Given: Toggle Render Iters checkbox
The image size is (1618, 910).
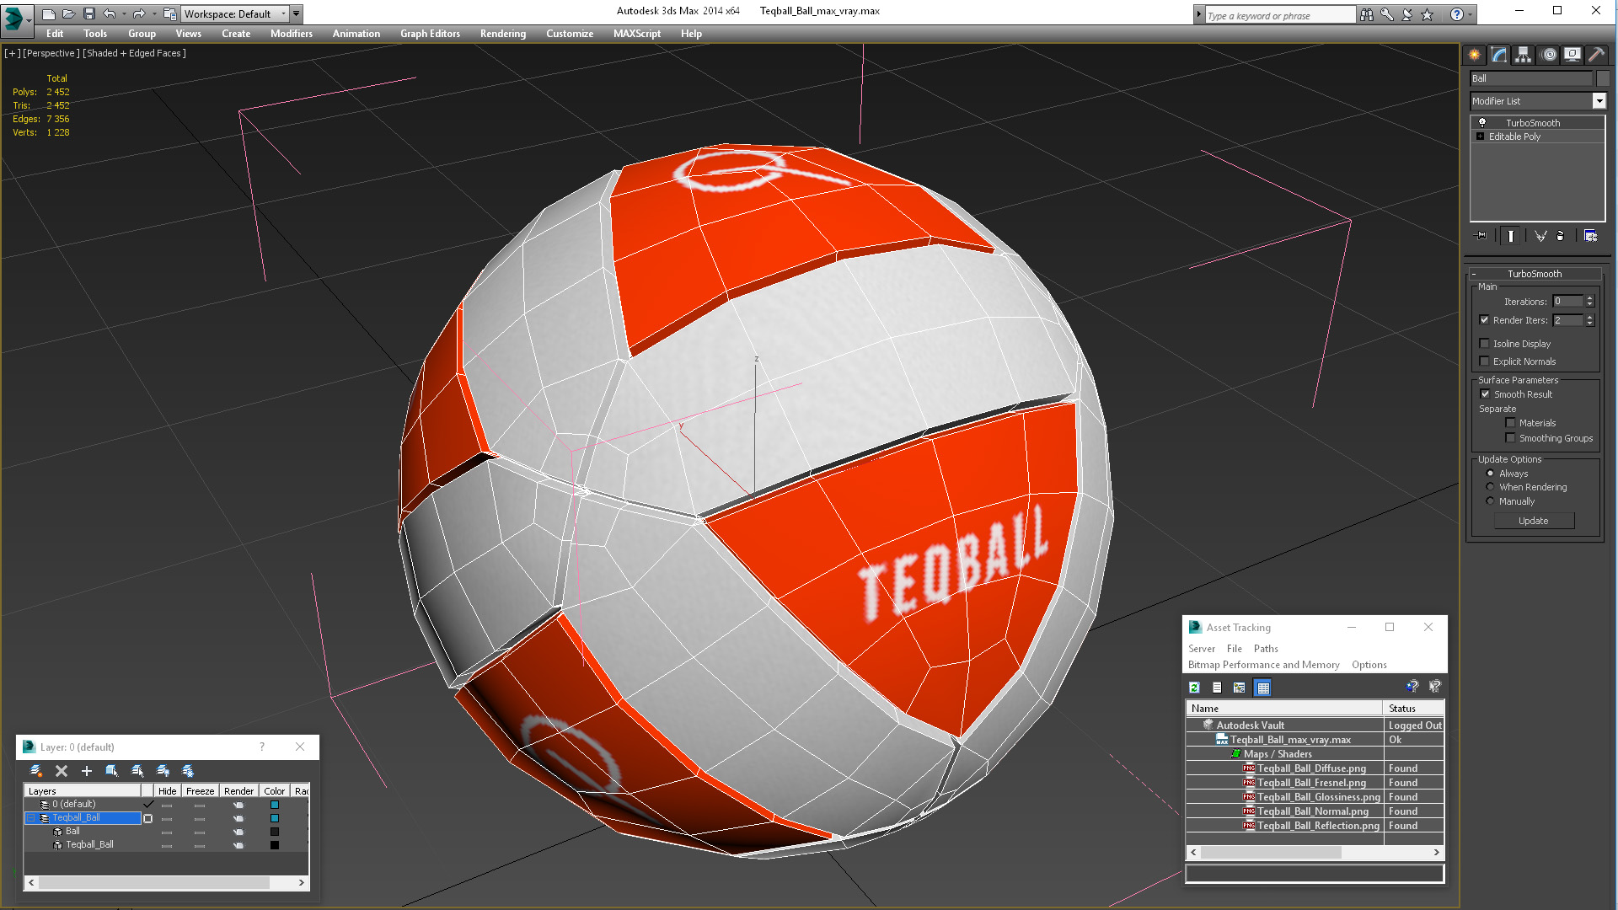Looking at the screenshot, I should 1485,320.
